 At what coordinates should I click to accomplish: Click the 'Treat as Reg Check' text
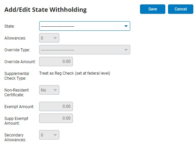[x=56, y=73]
